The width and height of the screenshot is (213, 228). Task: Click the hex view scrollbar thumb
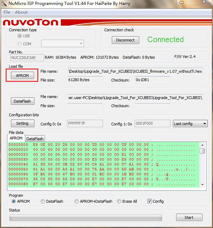(202, 151)
